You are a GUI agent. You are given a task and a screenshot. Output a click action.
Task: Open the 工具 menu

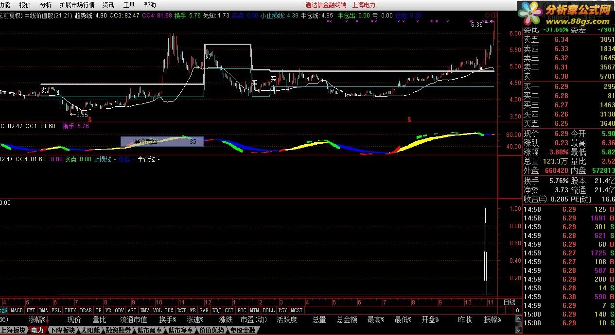point(129,5)
